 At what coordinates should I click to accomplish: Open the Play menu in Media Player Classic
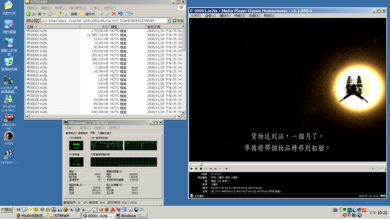pos(225,16)
